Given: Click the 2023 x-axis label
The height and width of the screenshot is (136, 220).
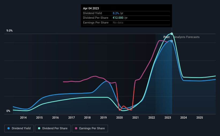Looking at the screenshot, I should click(x=168, y=118).
